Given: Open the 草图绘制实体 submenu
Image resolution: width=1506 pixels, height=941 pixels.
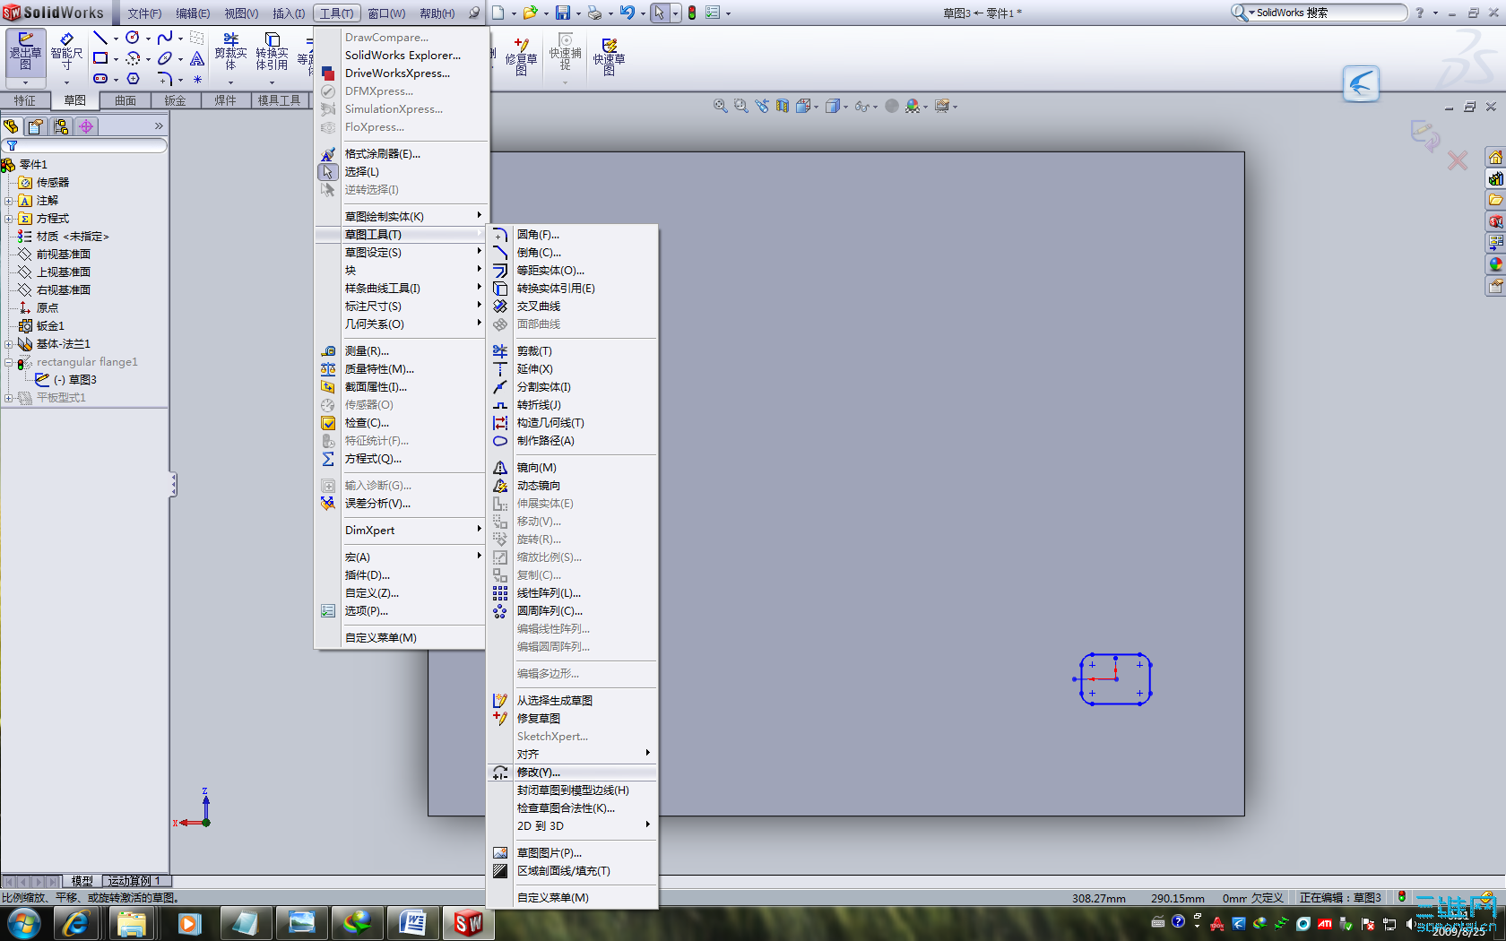Looking at the screenshot, I should [x=402, y=217].
